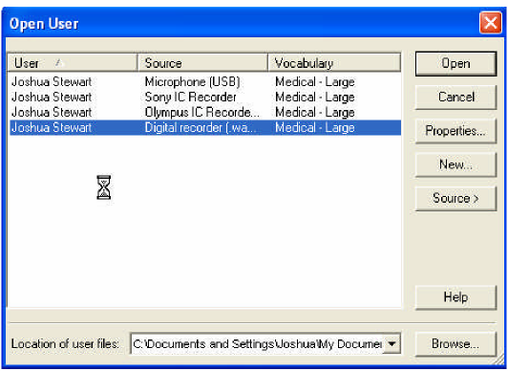Click the Sony IC Recorder source cell
The width and height of the screenshot is (508, 371).
click(x=191, y=97)
